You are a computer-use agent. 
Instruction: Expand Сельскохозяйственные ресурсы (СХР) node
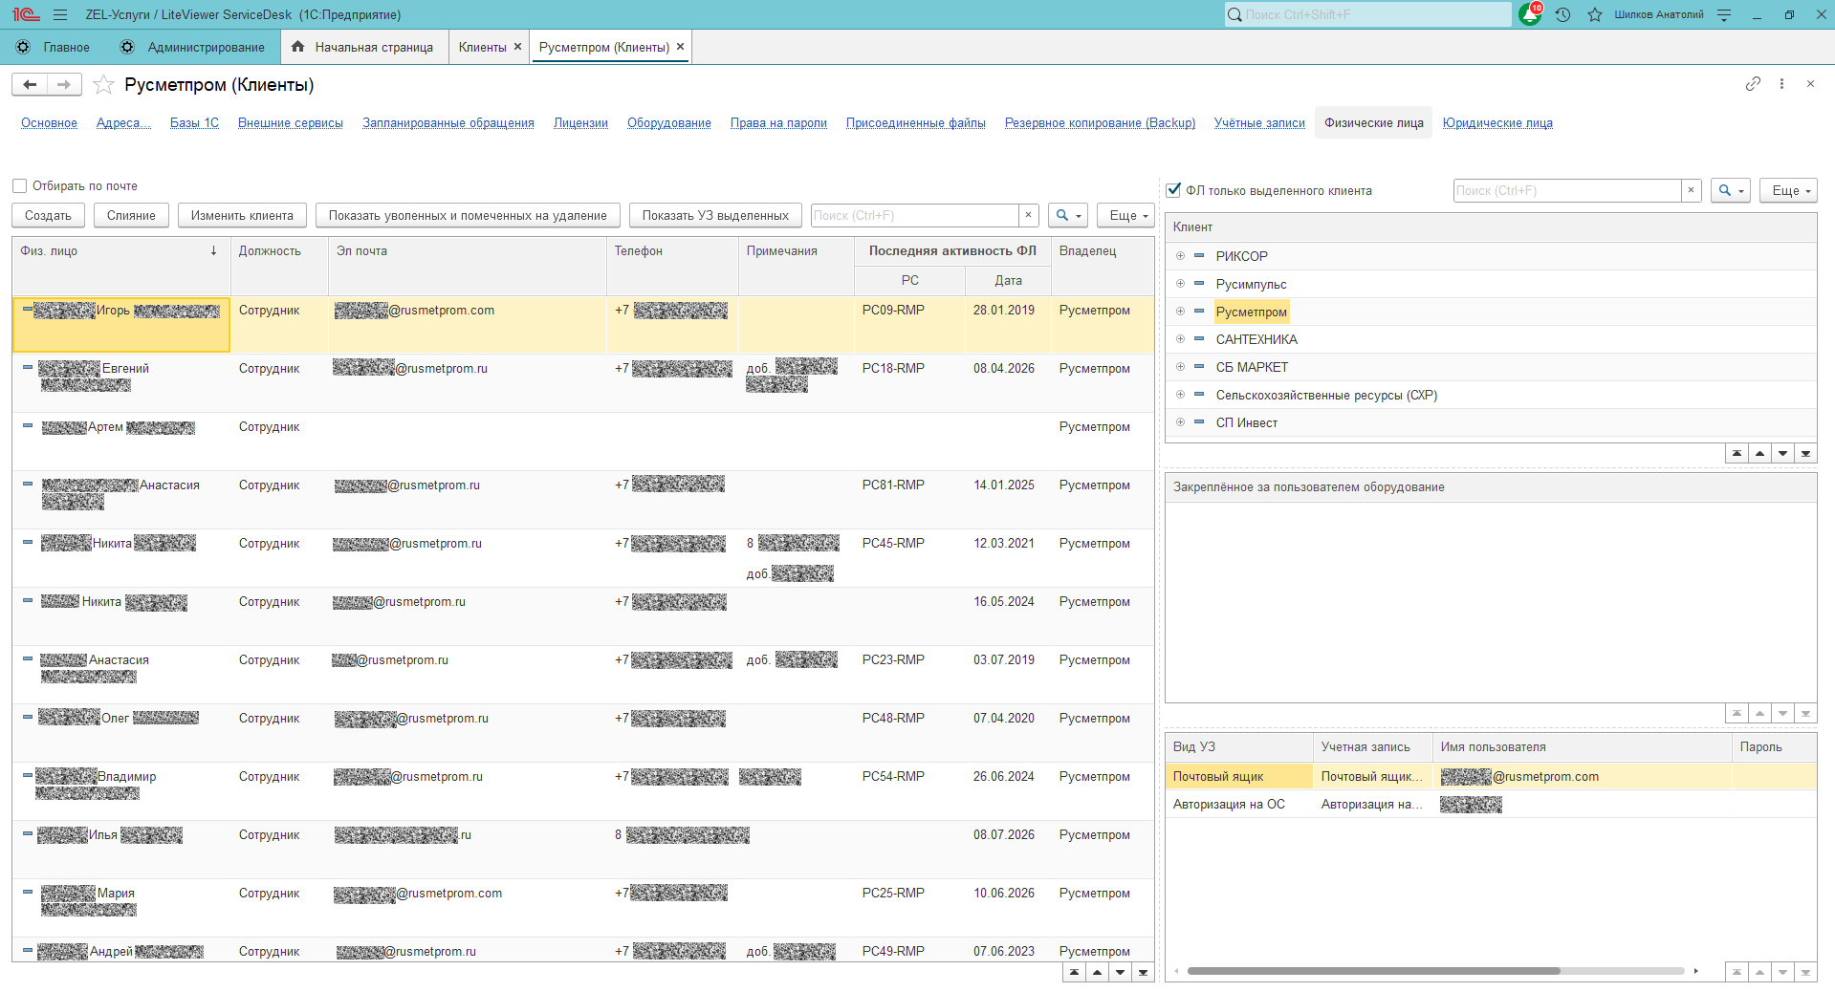pyautogui.click(x=1180, y=395)
